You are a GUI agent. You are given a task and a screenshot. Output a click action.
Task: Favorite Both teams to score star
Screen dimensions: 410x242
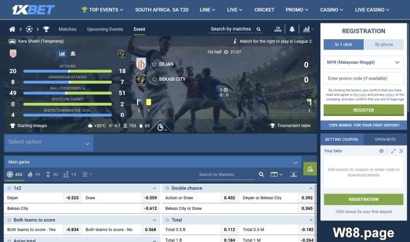point(9,220)
